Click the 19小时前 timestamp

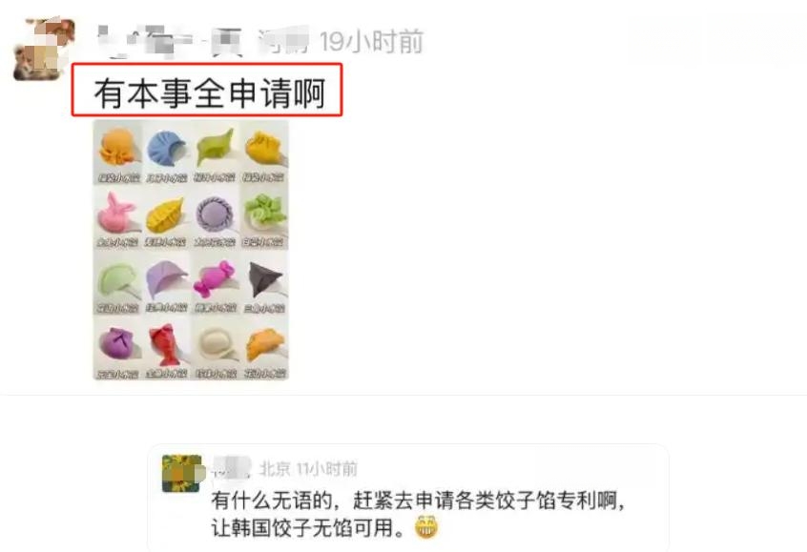tap(372, 41)
